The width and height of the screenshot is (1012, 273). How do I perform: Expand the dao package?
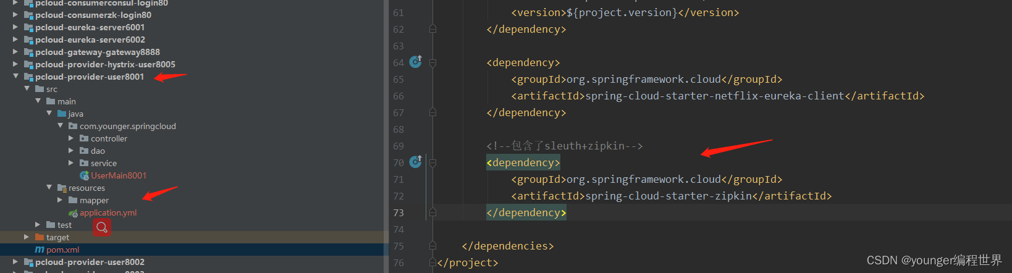click(71, 151)
